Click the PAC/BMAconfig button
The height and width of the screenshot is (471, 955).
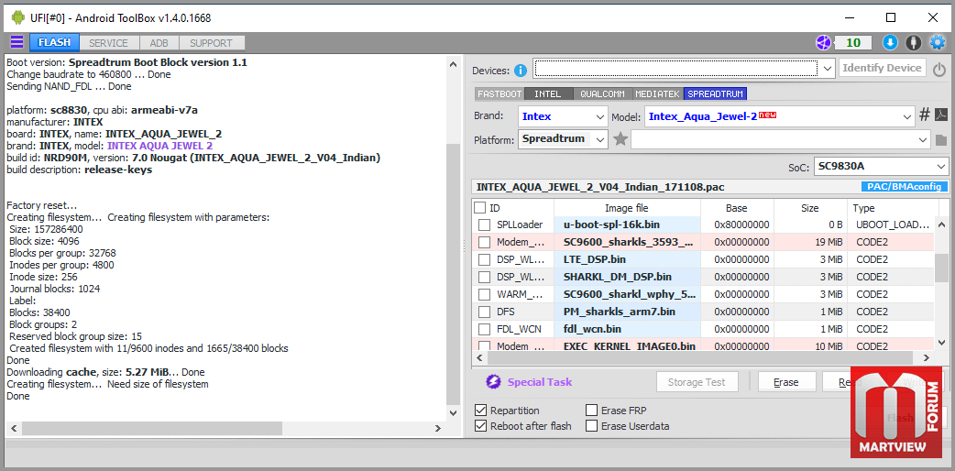(x=904, y=186)
